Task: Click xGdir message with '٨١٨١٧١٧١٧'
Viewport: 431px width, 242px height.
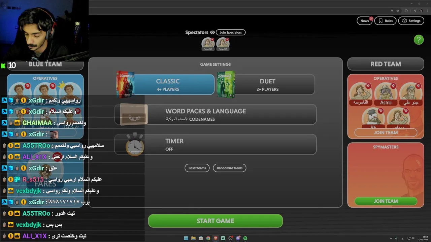Action: 69,202
